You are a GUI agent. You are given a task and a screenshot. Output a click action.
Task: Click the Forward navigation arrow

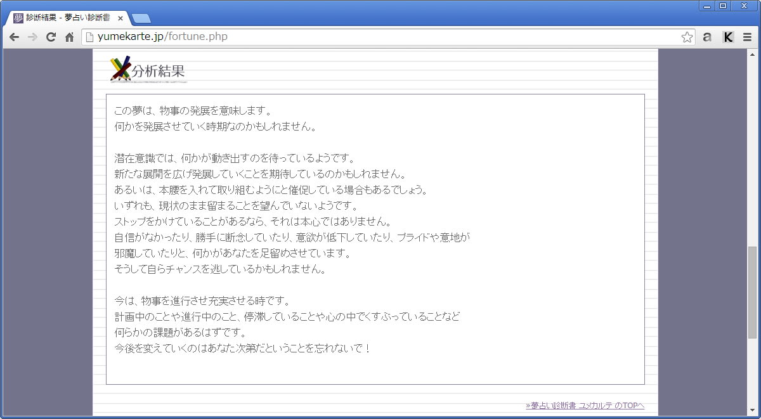(32, 37)
